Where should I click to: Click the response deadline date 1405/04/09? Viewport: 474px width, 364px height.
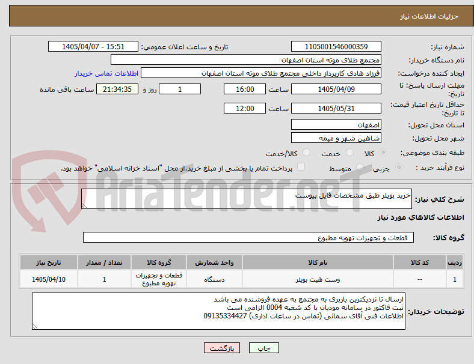pos(336,89)
